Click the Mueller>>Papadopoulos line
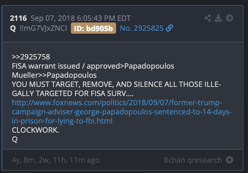This screenshot has height=173, width=248. pos(54,75)
